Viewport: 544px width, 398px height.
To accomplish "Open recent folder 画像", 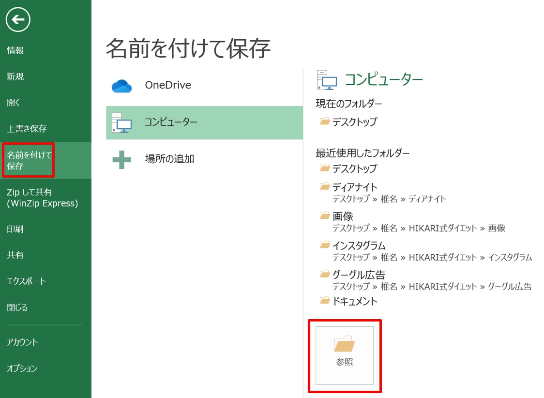I will point(343,216).
